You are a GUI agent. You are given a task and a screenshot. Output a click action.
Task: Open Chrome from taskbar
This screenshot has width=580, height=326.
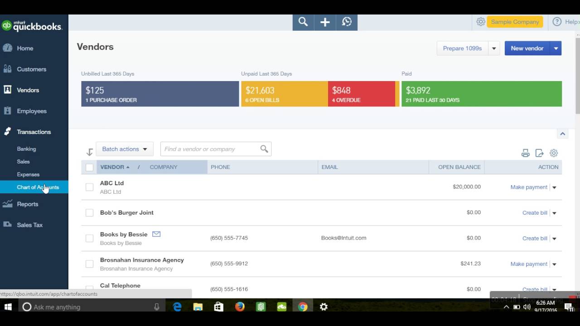303,307
